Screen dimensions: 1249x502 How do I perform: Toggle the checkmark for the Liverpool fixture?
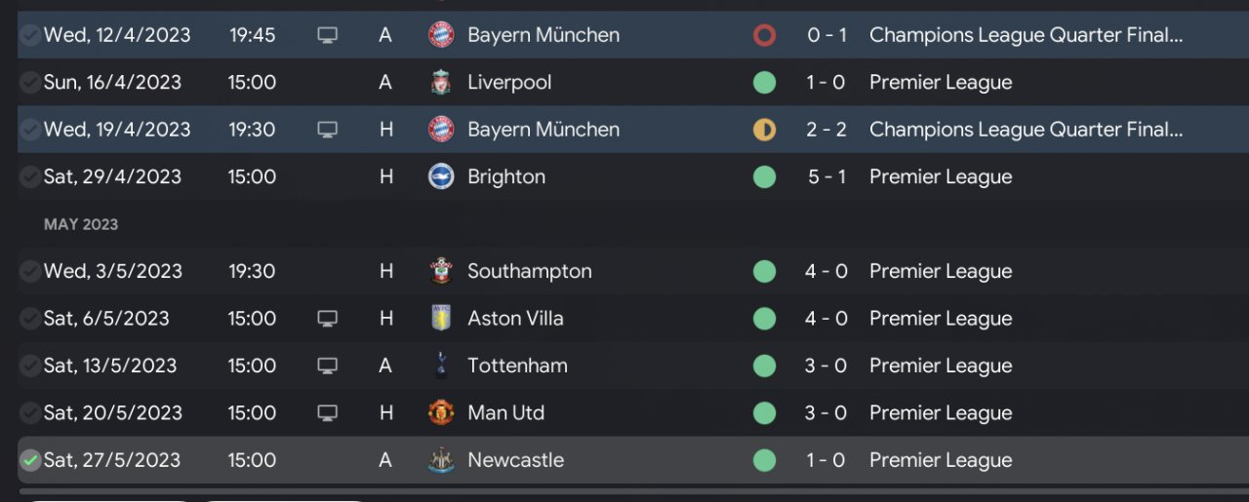point(30,83)
